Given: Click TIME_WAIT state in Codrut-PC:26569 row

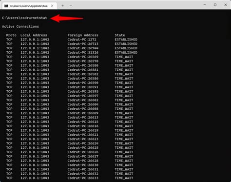Looking at the screenshot, I should 124,57.
